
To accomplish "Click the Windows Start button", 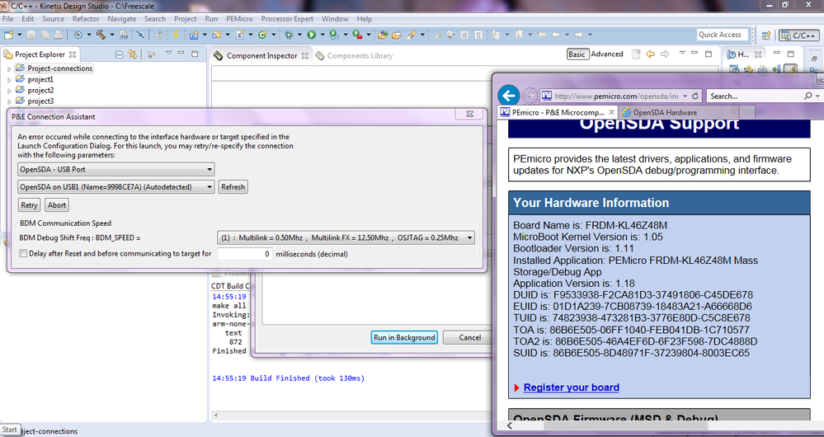I will 9,430.
